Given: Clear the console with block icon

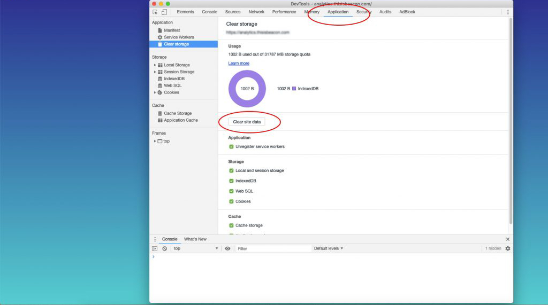Looking at the screenshot, I should (x=165, y=248).
